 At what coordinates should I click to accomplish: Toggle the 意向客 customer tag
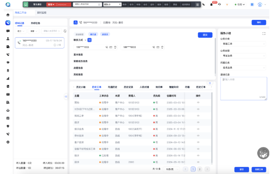(93, 34)
